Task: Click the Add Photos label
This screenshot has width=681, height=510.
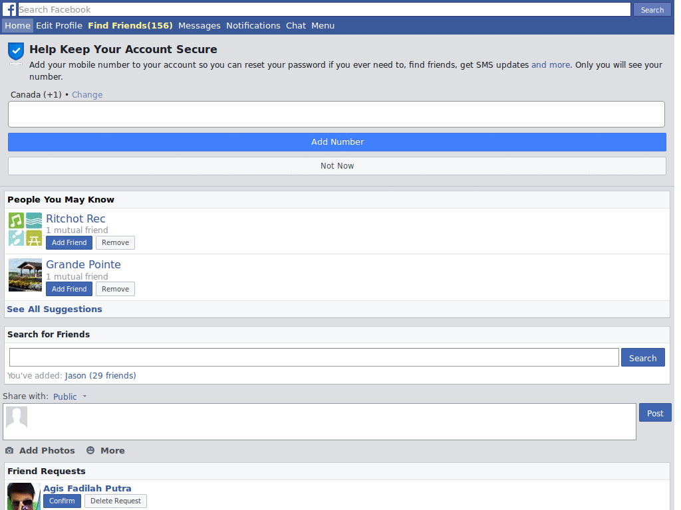Action: pyautogui.click(x=47, y=451)
